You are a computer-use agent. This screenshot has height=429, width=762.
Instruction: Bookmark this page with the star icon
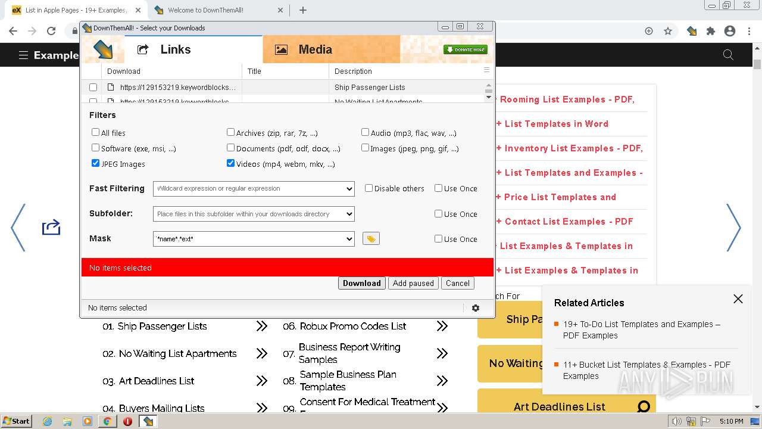[x=668, y=31]
